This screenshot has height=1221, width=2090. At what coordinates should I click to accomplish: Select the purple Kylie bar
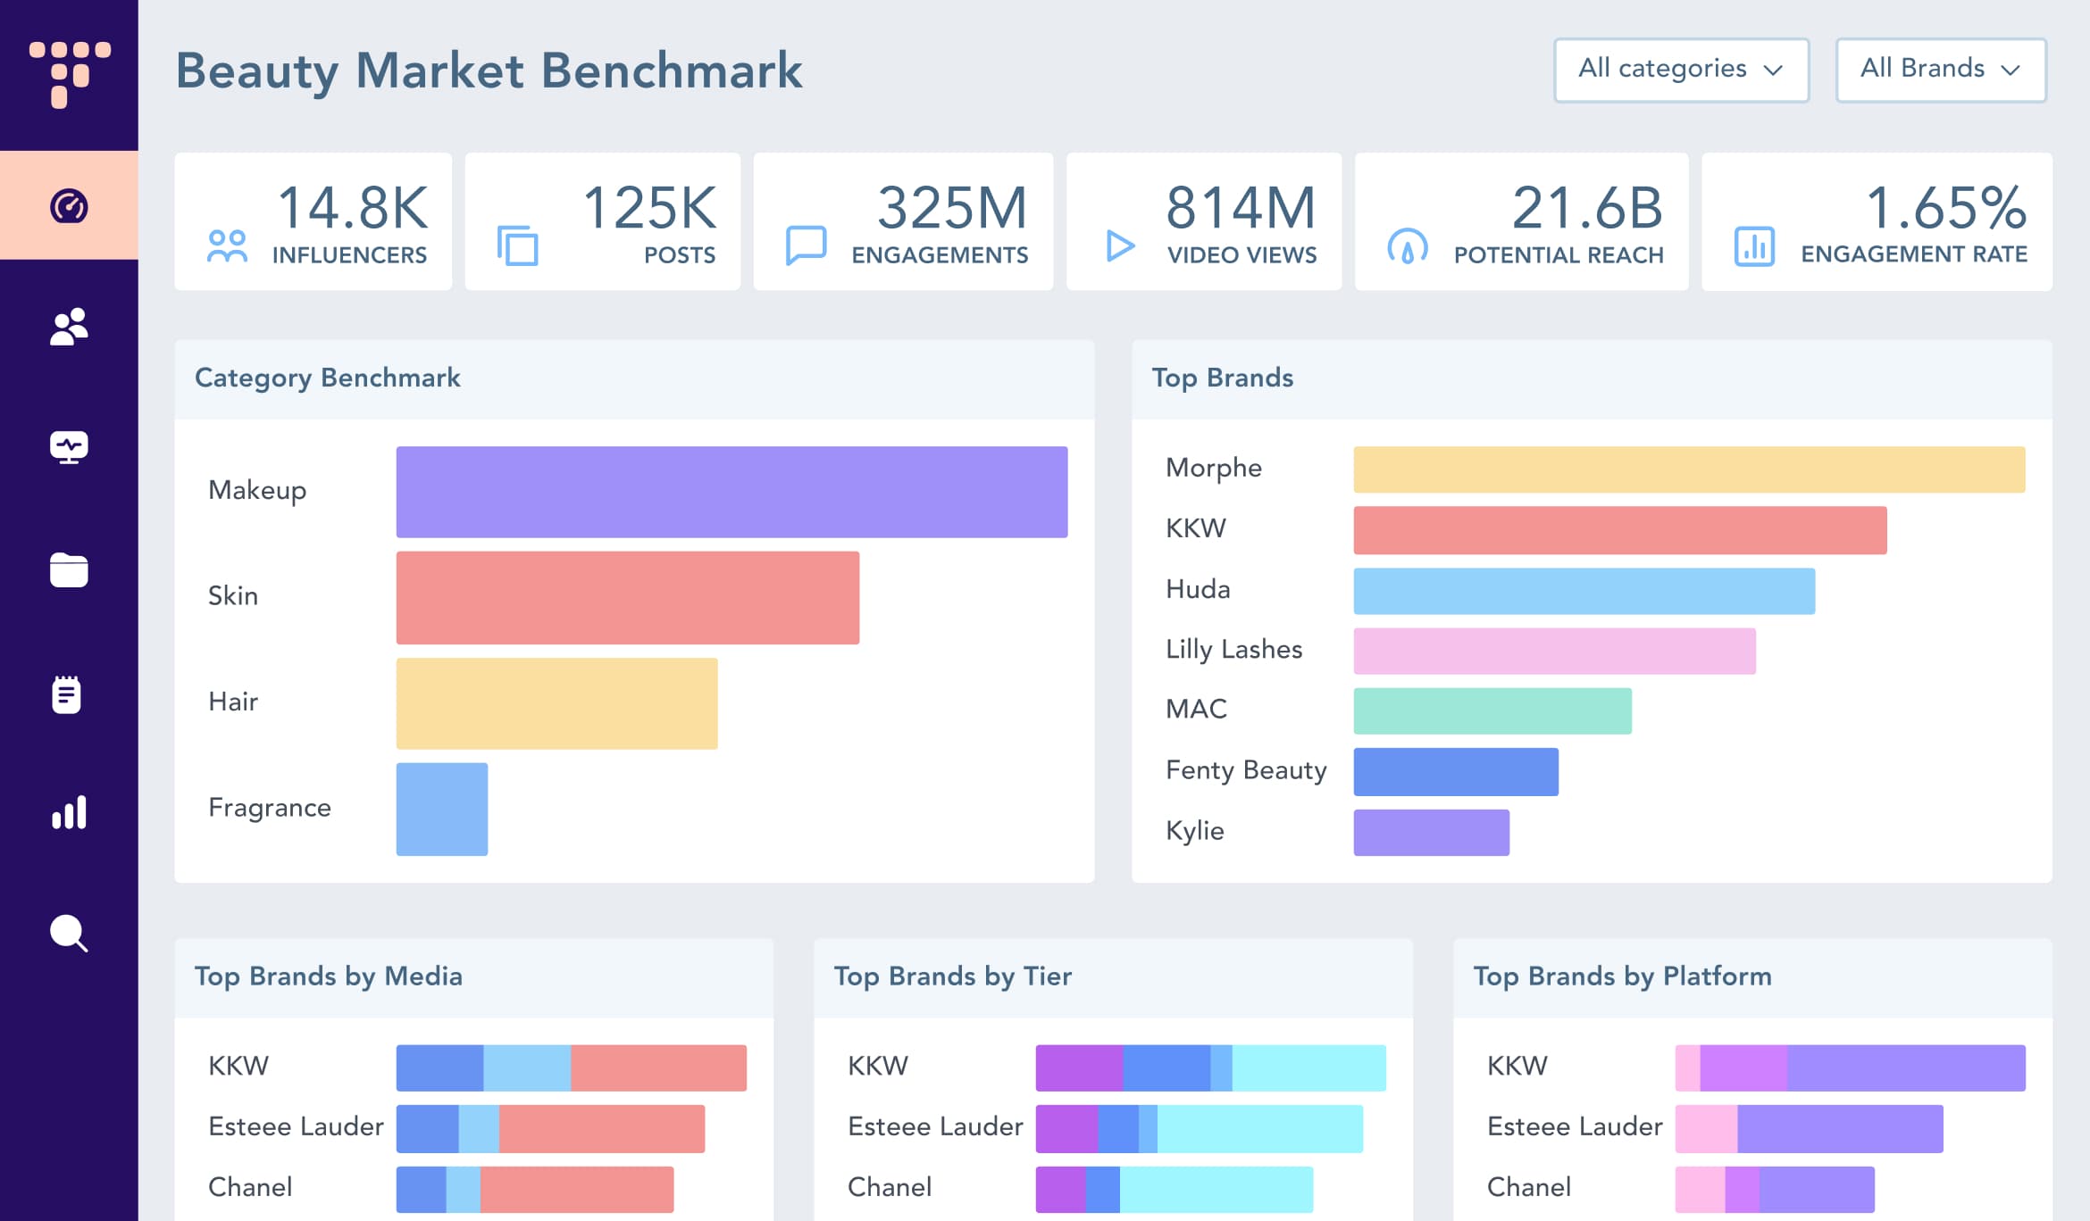click(1432, 833)
